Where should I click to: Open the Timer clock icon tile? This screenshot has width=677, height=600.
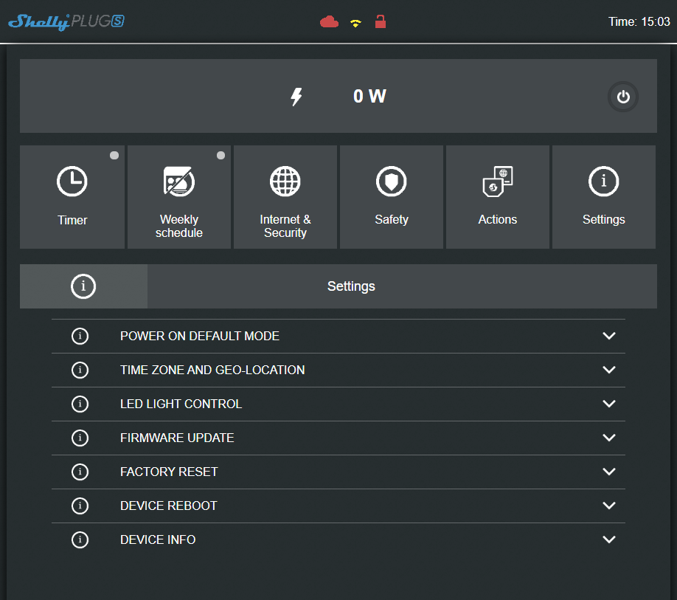[72, 197]
